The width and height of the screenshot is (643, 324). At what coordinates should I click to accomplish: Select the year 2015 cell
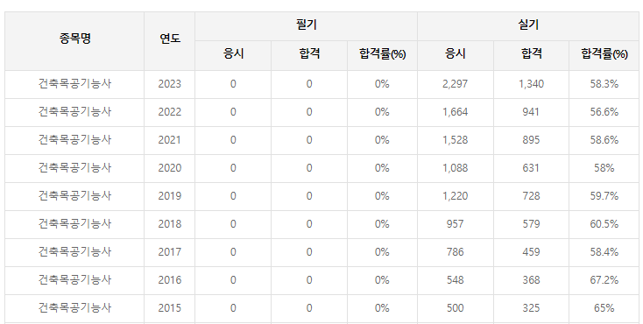point(170,308)
